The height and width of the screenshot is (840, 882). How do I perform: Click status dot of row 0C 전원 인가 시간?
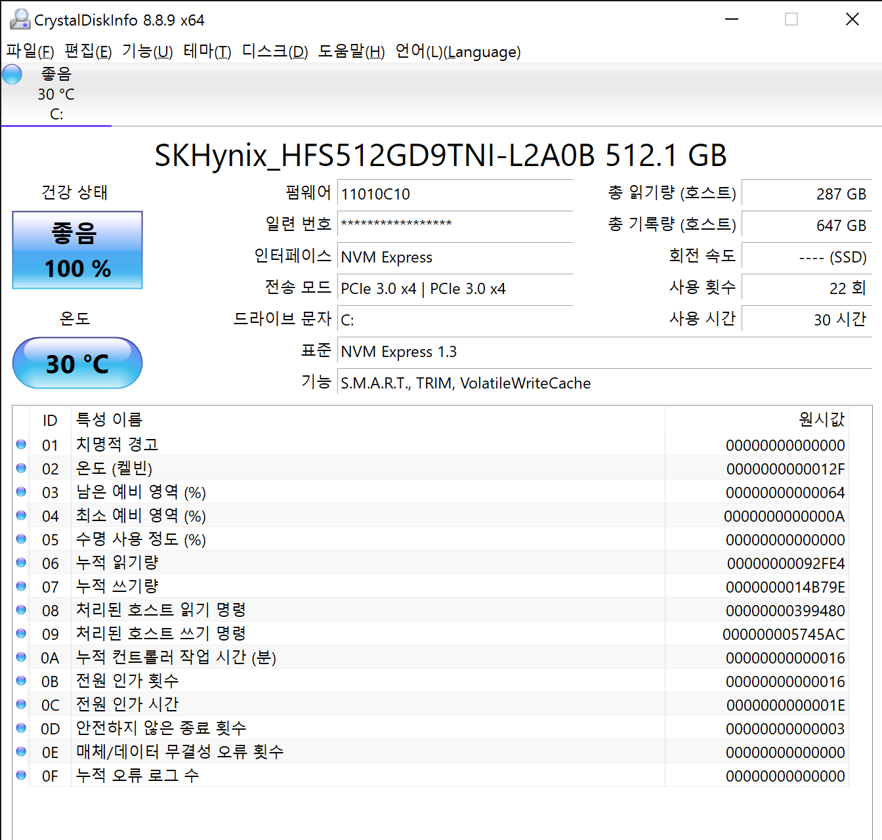(x=21, y=704)
